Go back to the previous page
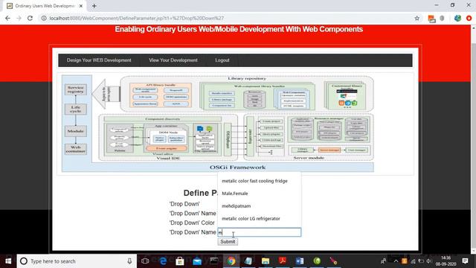The image size is (476, 268). 7,18
